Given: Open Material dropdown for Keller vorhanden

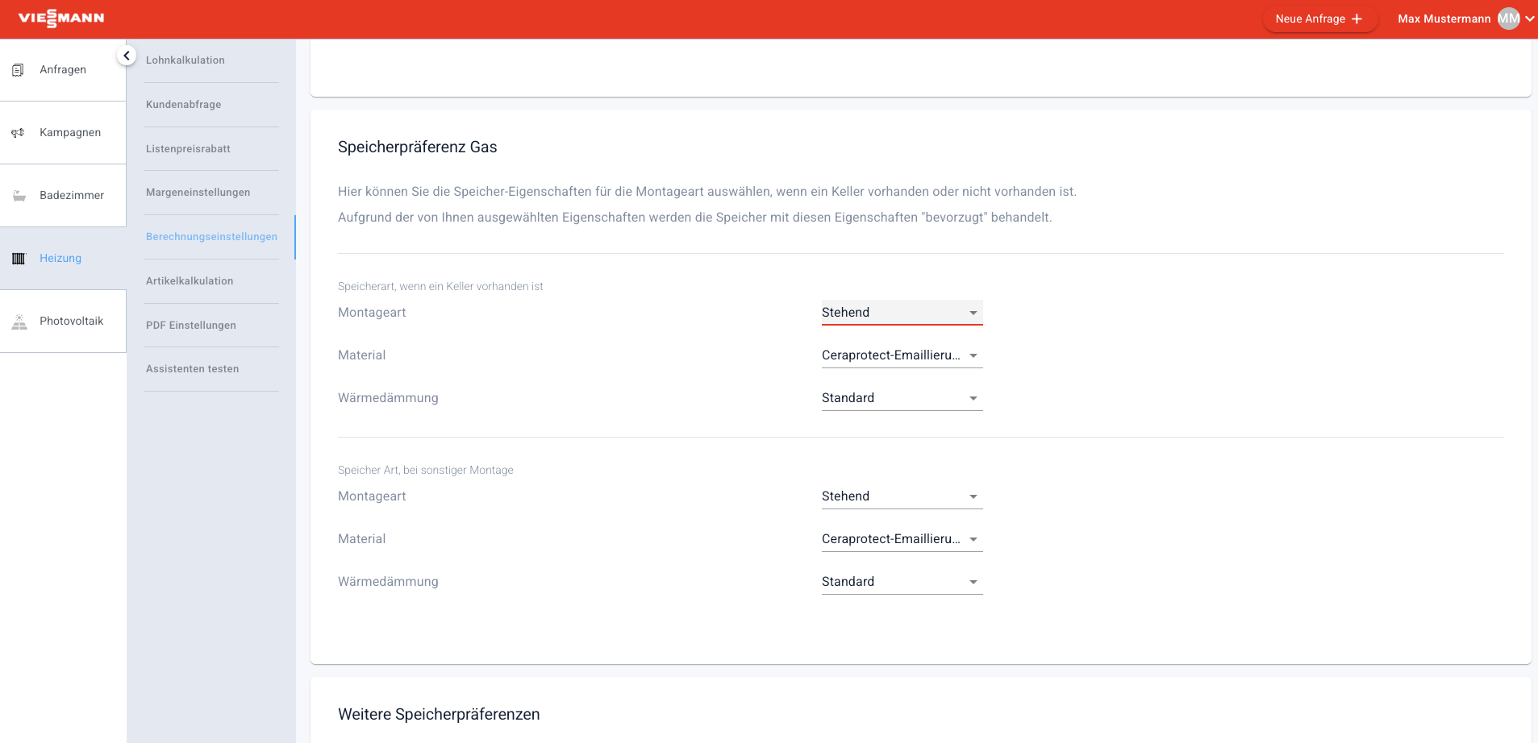Looking at the screenshot, I should (901, 355).
